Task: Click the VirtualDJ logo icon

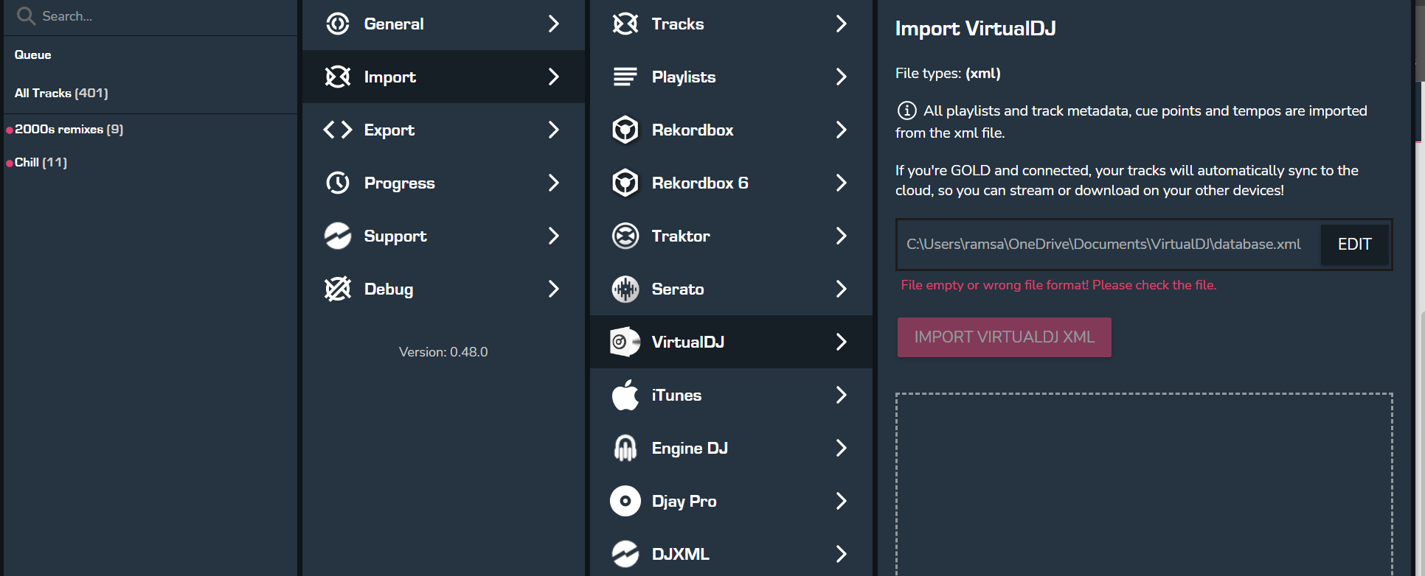Action: 625,342
